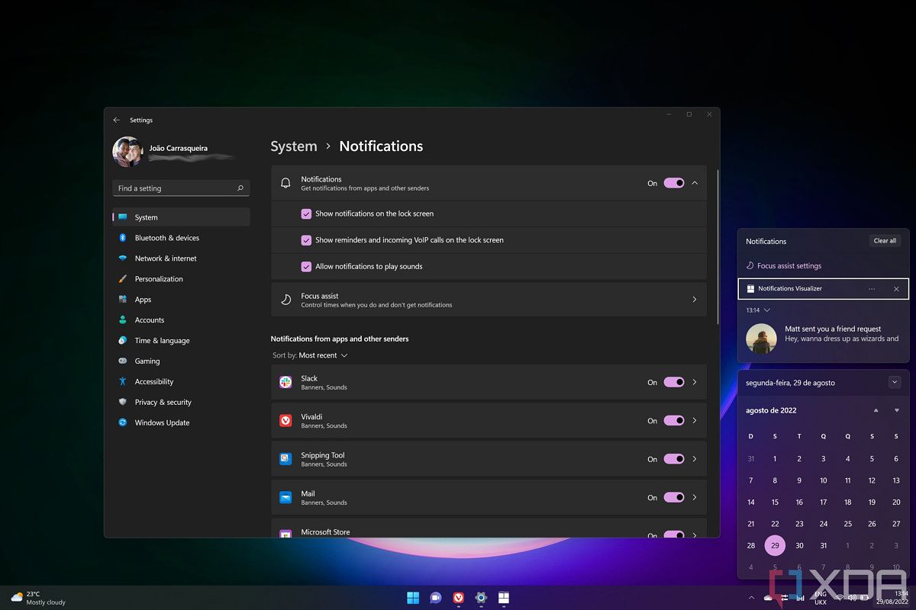The width and height of the screenshot is (916, 610).
Task: Open Microsoft Teams chat from the taskbar
Action: [x=435, y=598]
